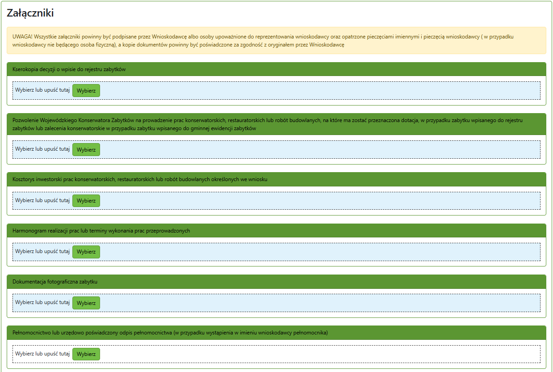Click drop zone text under Pozwolenie Konserwatora section
Viewport: 553px width, 372px height.
click(x=42, y=149)
